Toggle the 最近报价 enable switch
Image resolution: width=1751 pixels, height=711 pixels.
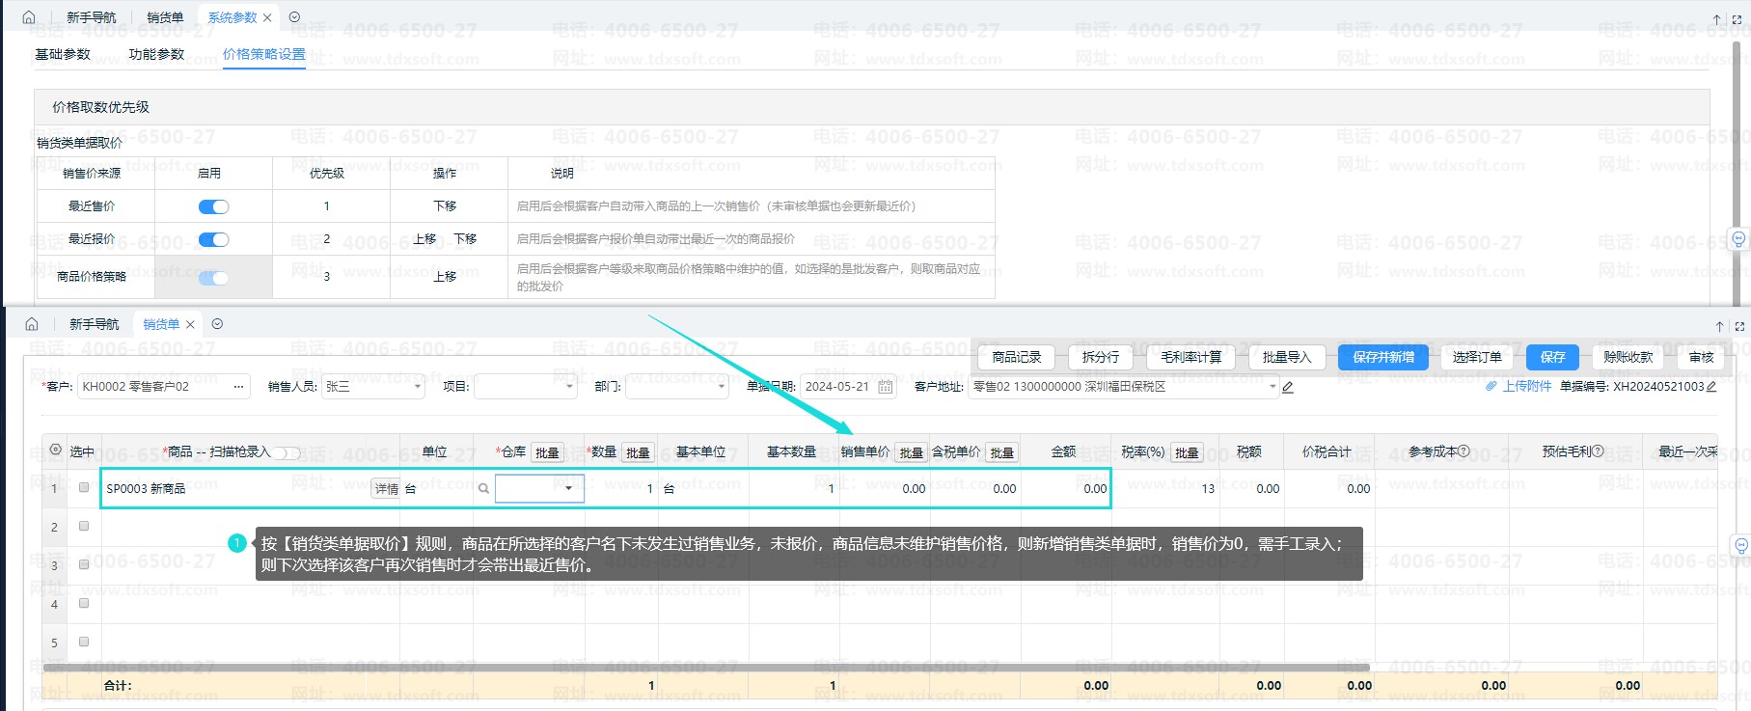click(213, 239)
